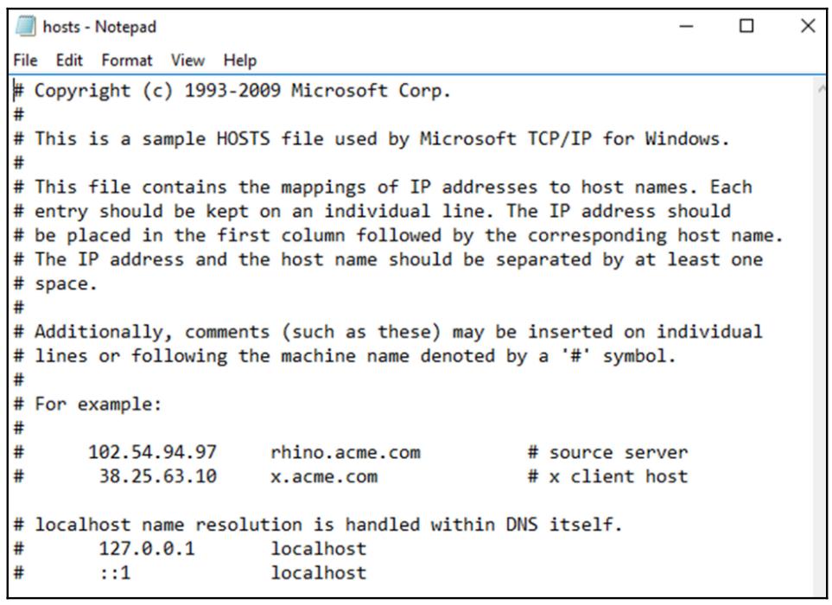Click the "# x client host" comment

[x=608, y=476]
